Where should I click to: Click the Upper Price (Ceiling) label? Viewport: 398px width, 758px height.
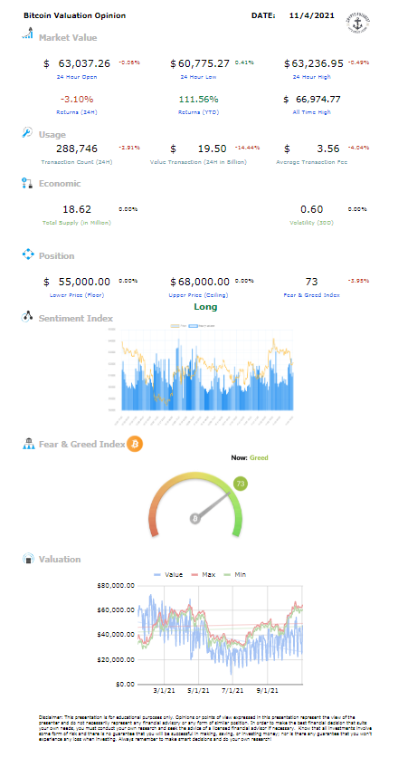pyautogui.click(x=198, y=295)
